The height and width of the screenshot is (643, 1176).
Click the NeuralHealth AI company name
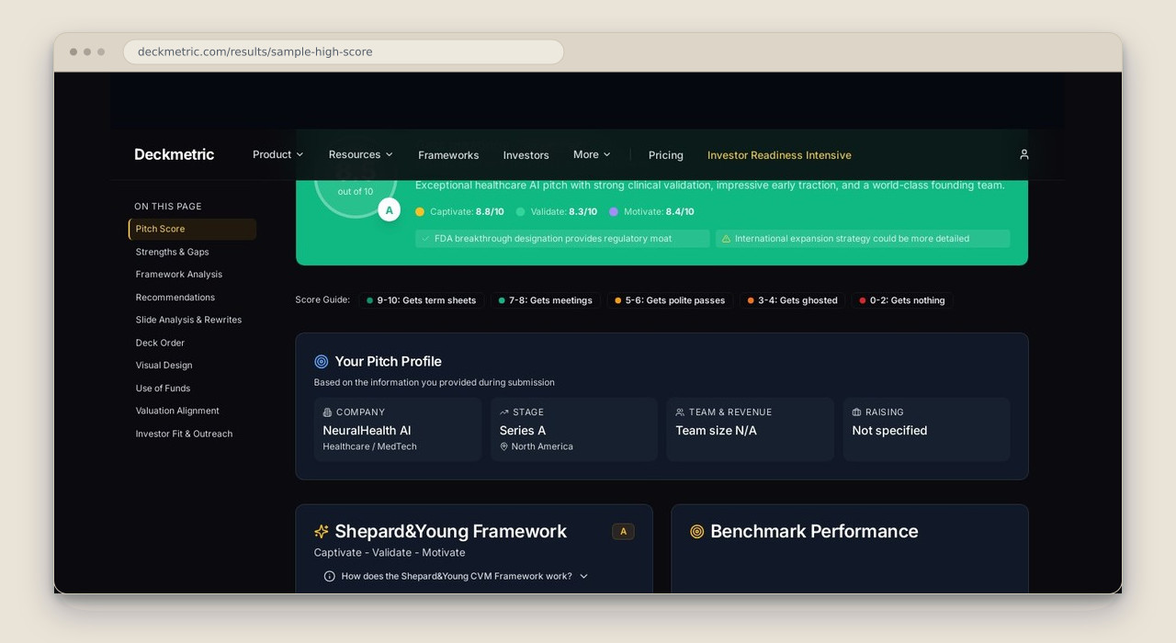[367, 430]
